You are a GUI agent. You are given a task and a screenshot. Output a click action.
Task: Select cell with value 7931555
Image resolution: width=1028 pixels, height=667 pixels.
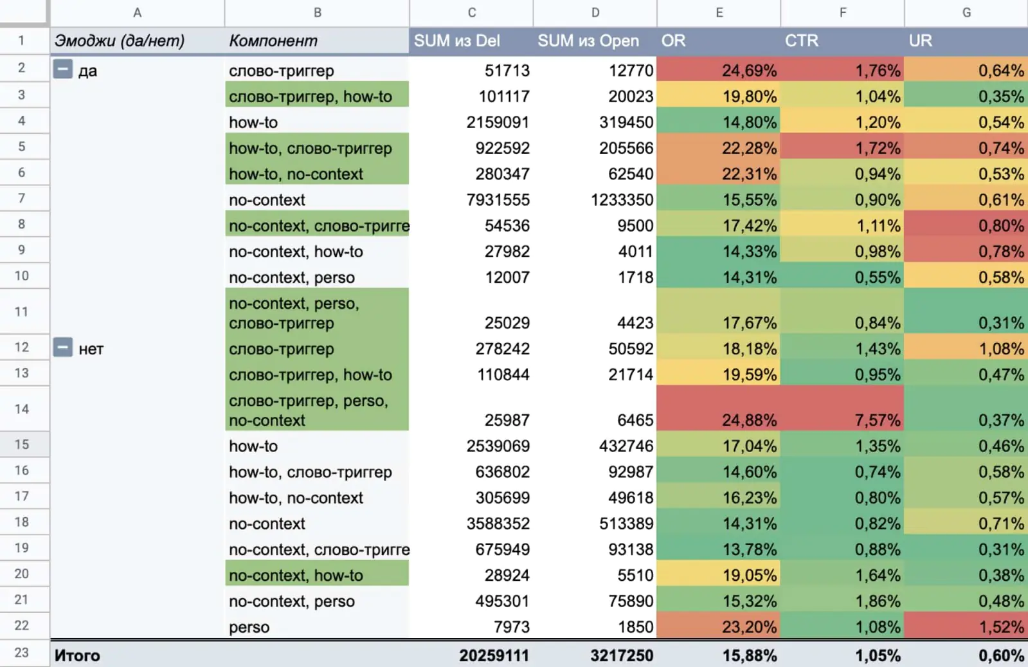click(471, 199)
